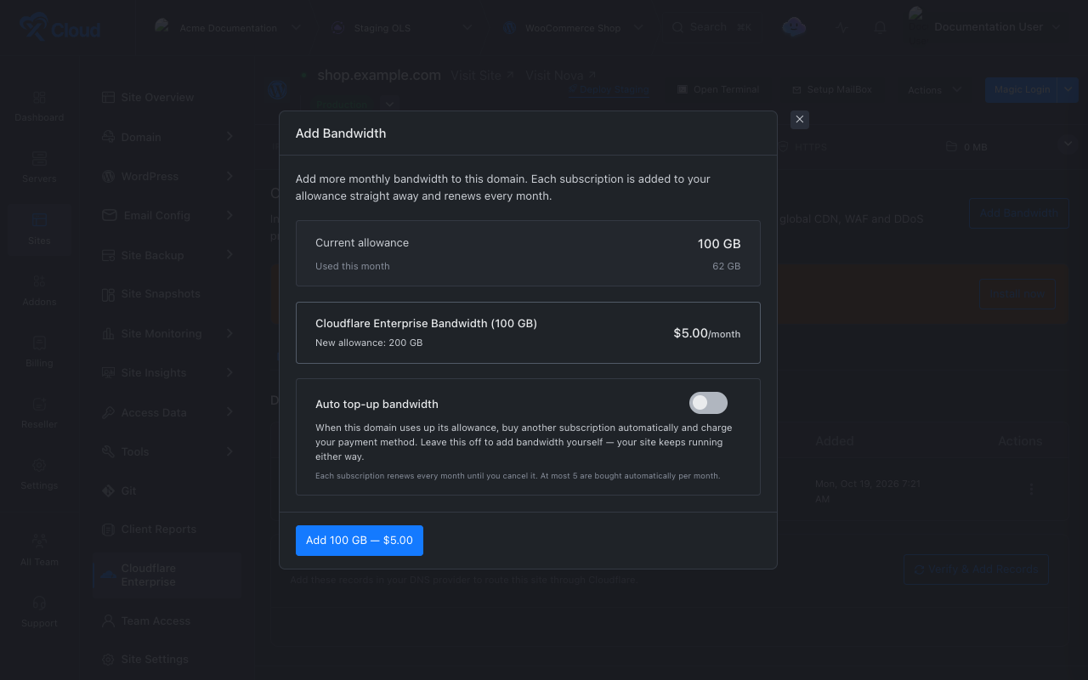Open Site Snapshots in the site sidebar

[167, 294]
